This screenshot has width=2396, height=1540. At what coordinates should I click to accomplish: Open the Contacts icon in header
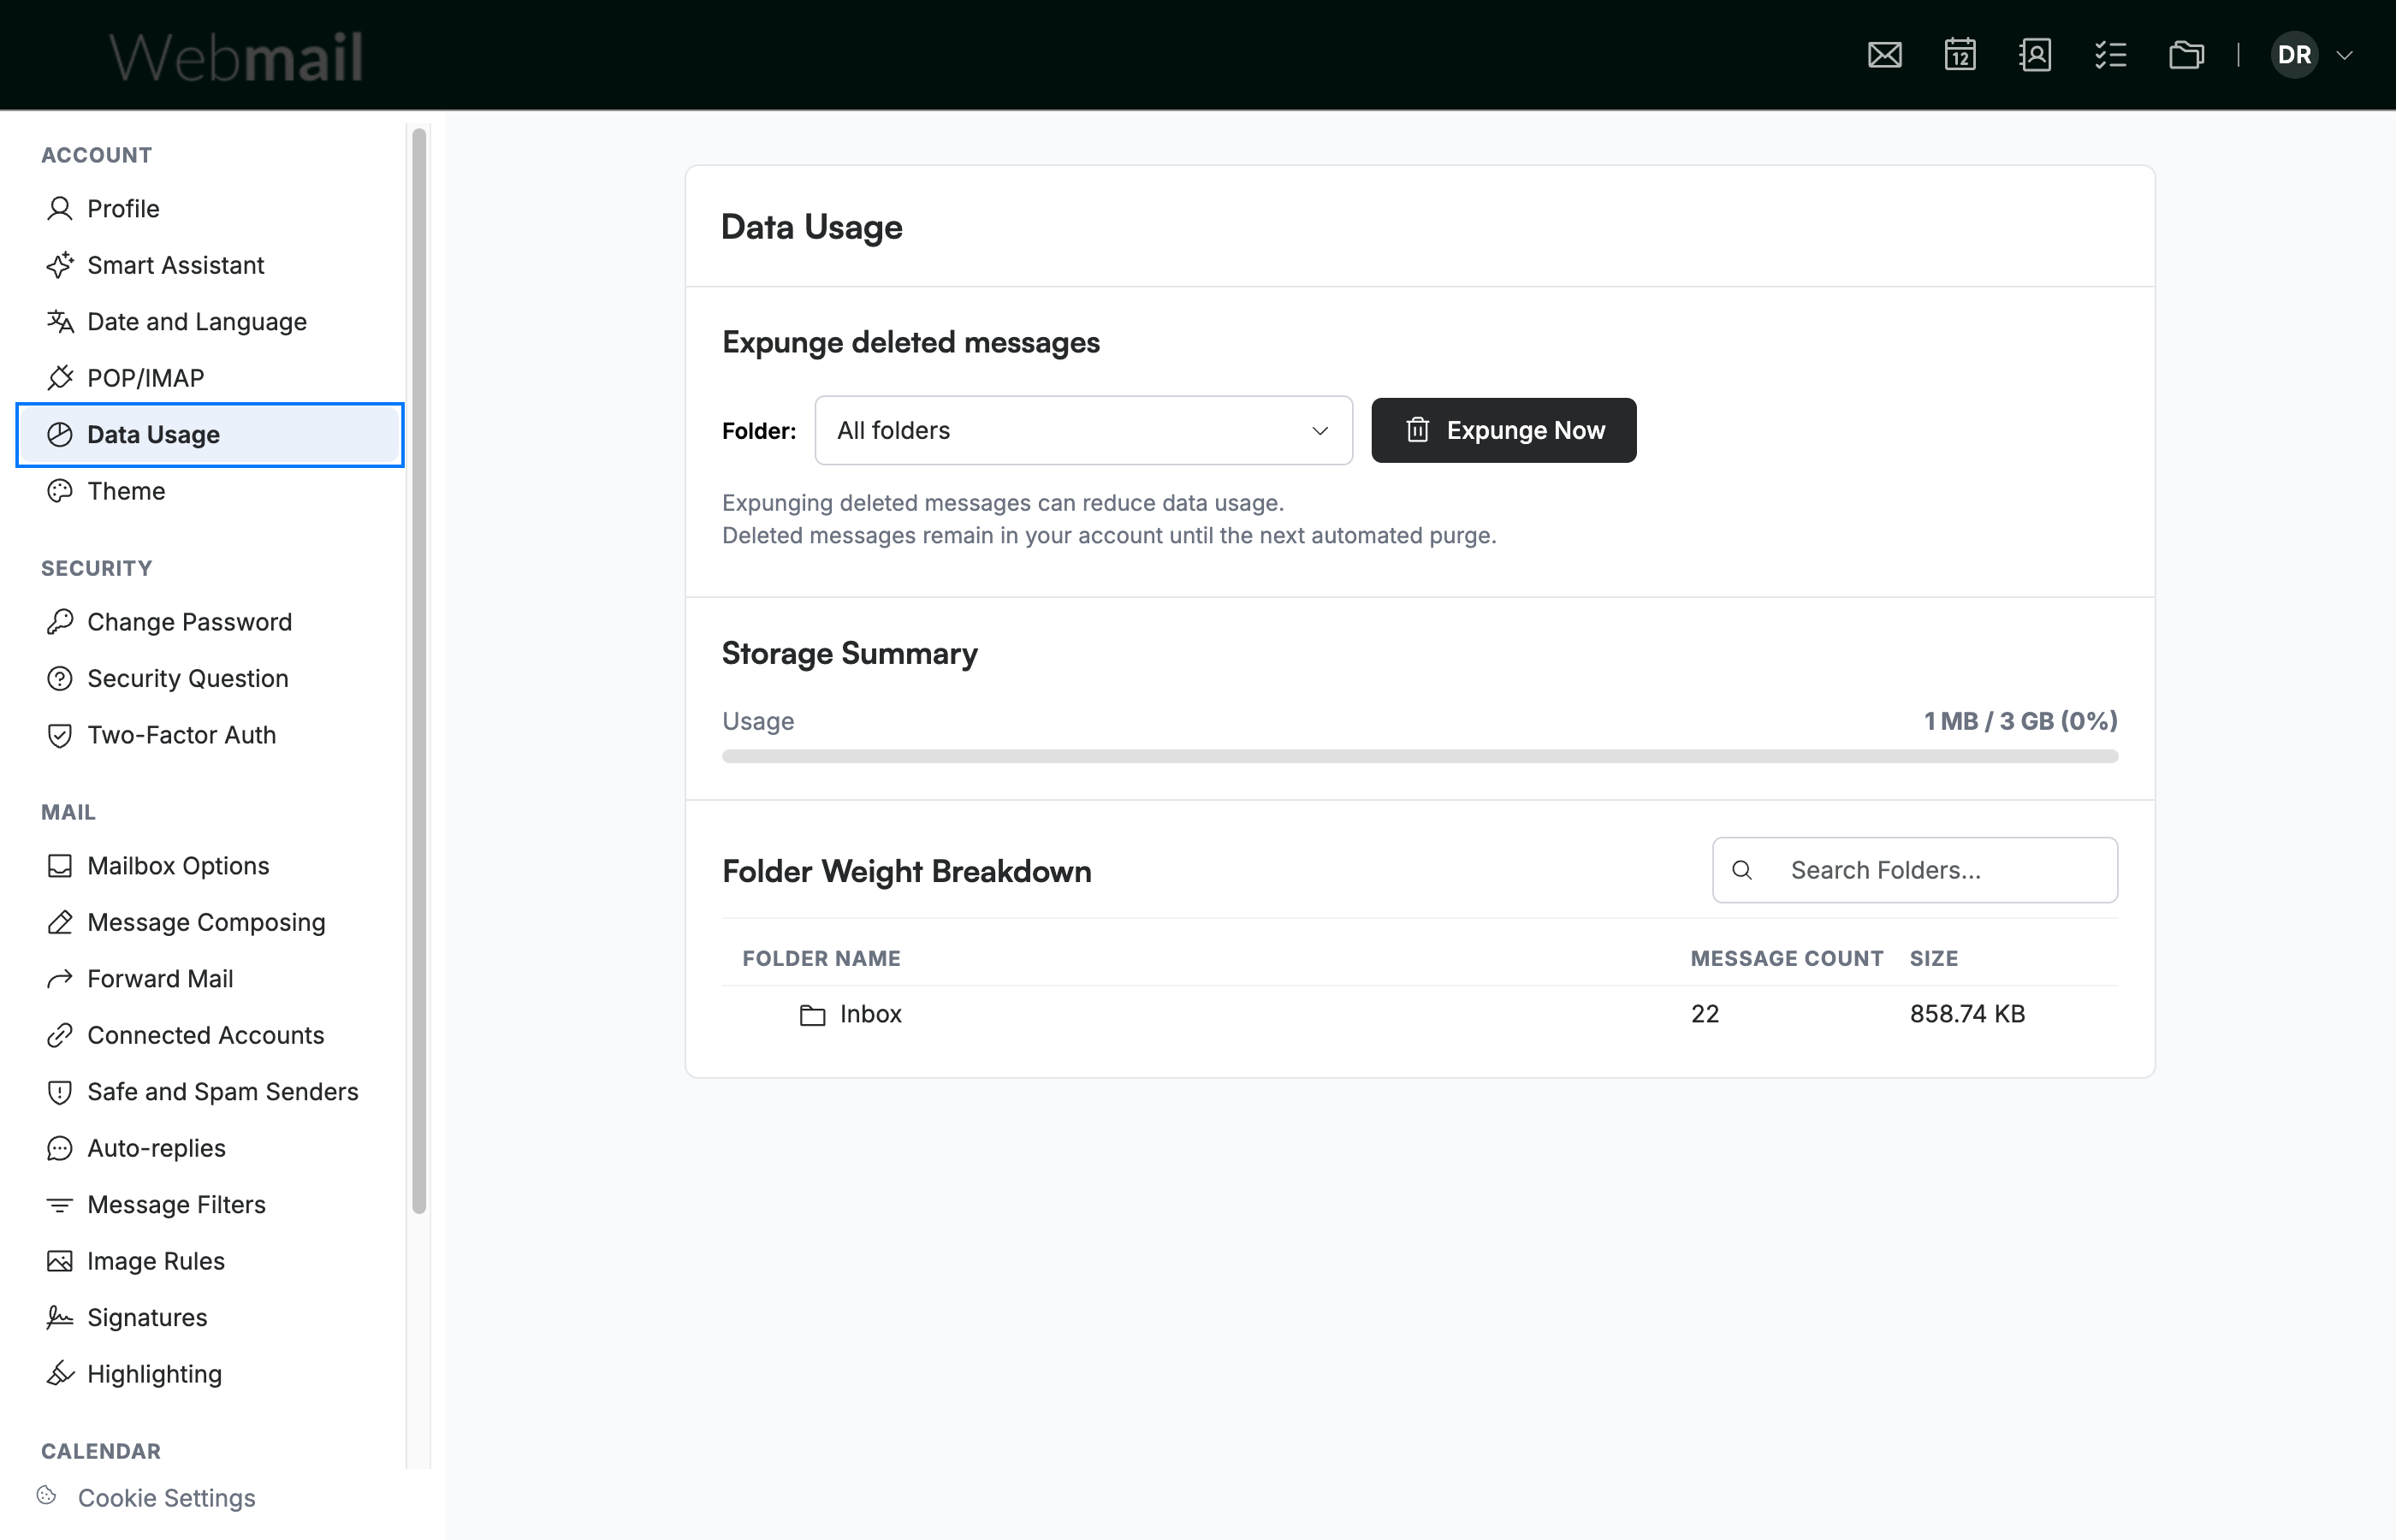(2035, 55)
